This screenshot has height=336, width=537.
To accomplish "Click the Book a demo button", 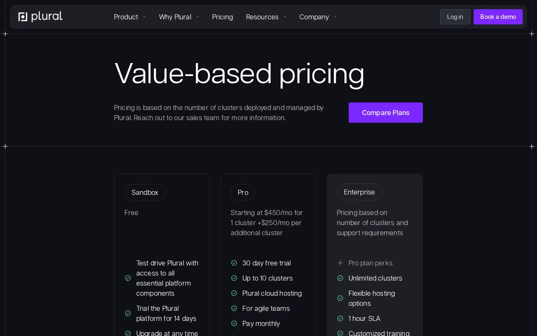I will coord(498,17).
